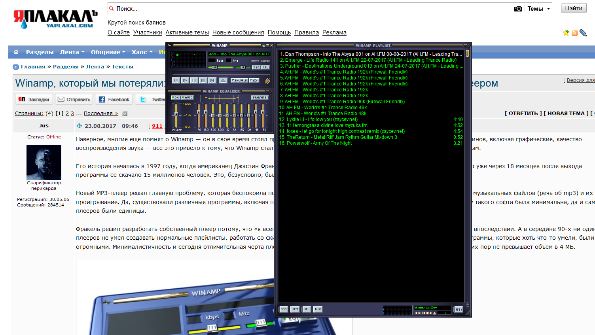The image size is (595, 335).
Task: Click the Тексты breadcrumb link
Action: (x=123, y=67)
